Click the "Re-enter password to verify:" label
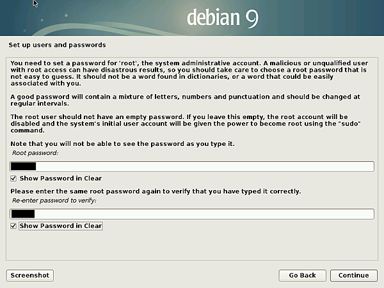 pyautogui.click(x=53, y=202)
